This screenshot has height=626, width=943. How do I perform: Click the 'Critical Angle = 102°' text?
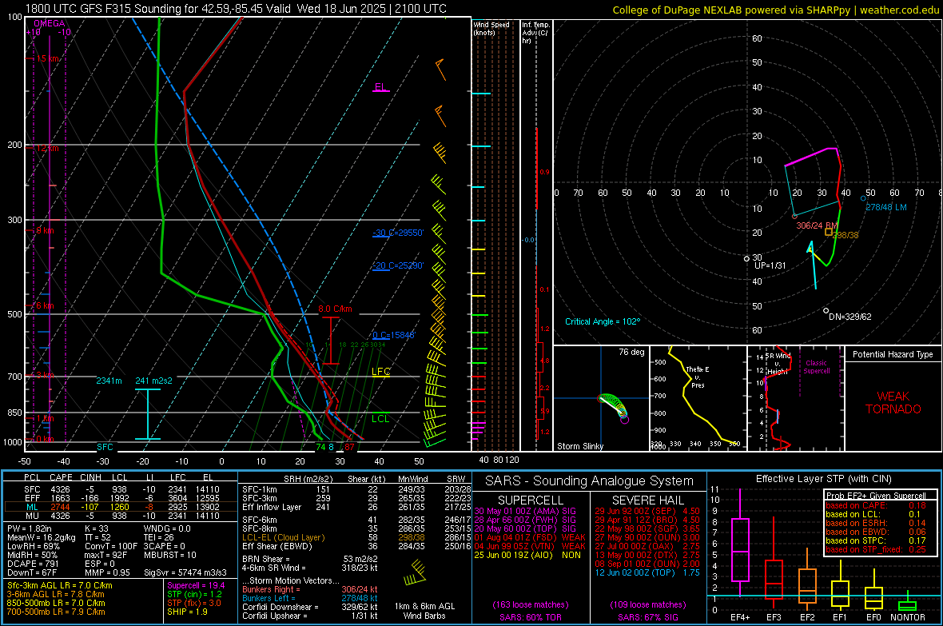click(x=603, y=321)
